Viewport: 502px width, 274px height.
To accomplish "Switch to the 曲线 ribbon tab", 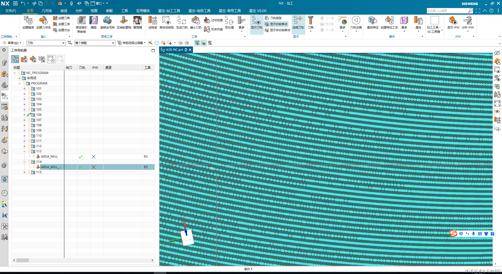I will [x=64, y=11].
